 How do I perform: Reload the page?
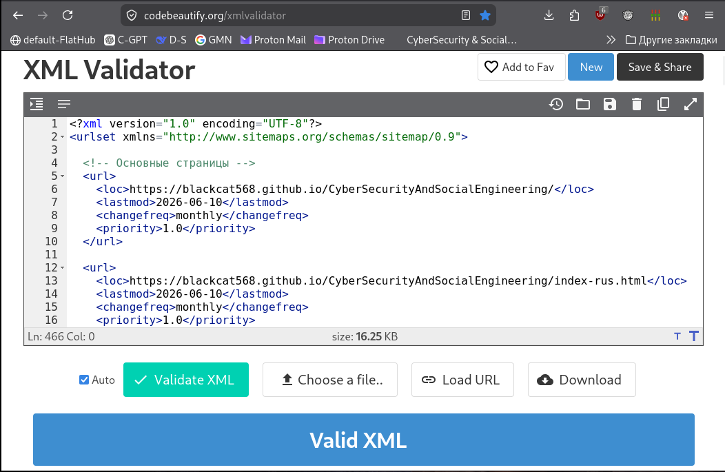point(68,15)
